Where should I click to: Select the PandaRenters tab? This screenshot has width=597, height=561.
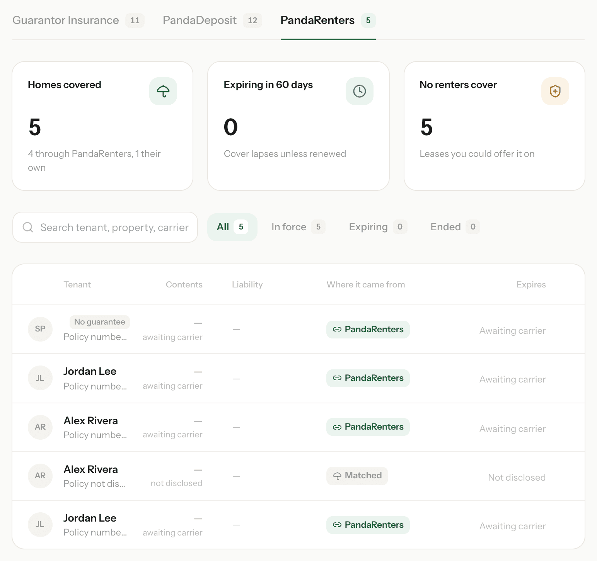tap(328, 20)
